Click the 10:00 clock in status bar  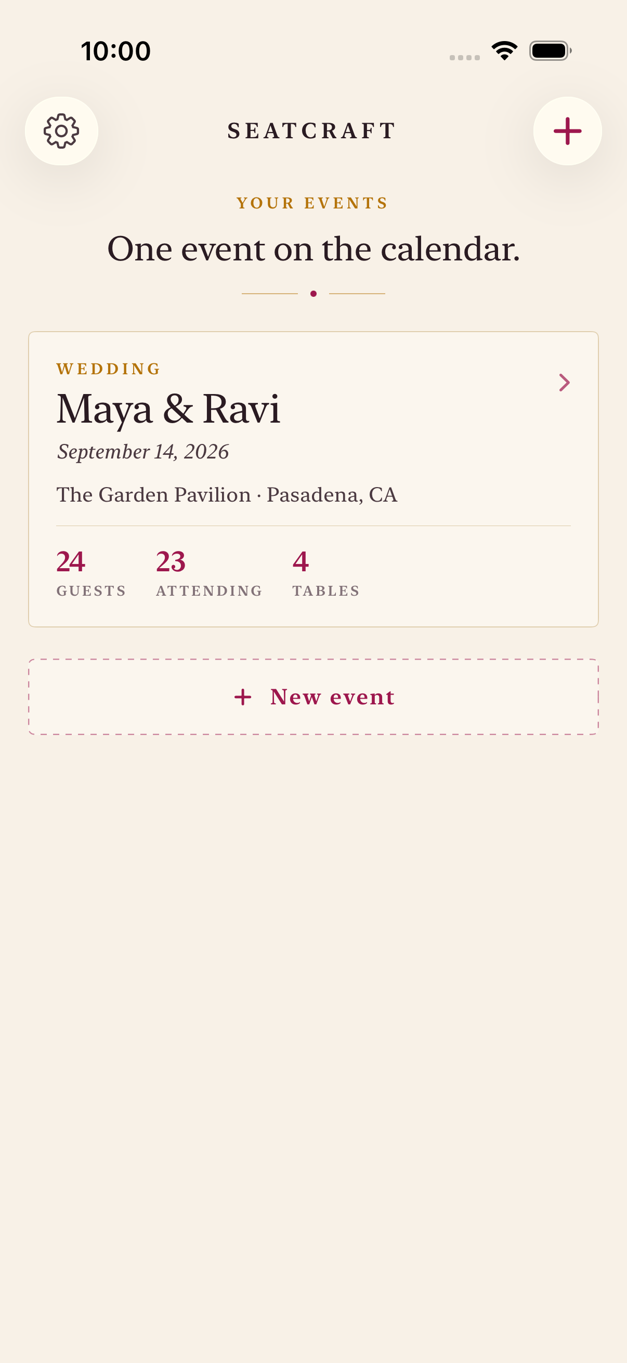[116, 51]
